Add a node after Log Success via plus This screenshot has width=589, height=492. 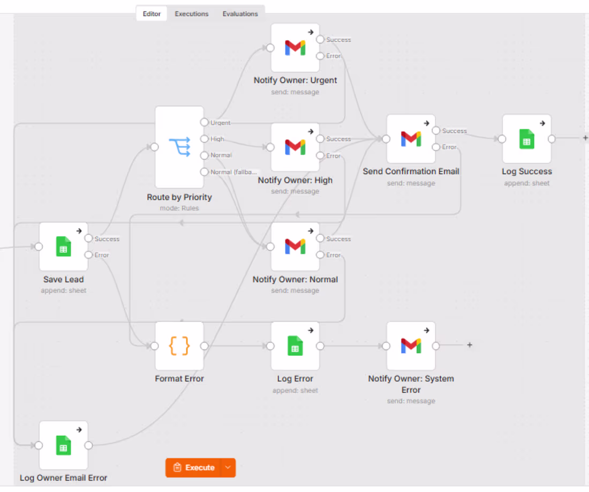[585, 138]
